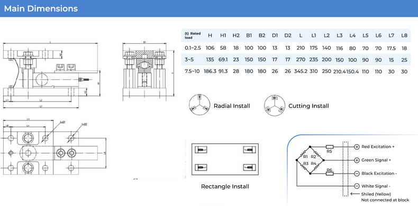The height and width of the screenshot is (206, 418).
Task: Click the 7.5~10 rated load row
Action: [296, 71]
